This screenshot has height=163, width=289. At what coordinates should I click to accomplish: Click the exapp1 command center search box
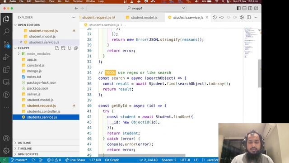[x=136, y=8]
